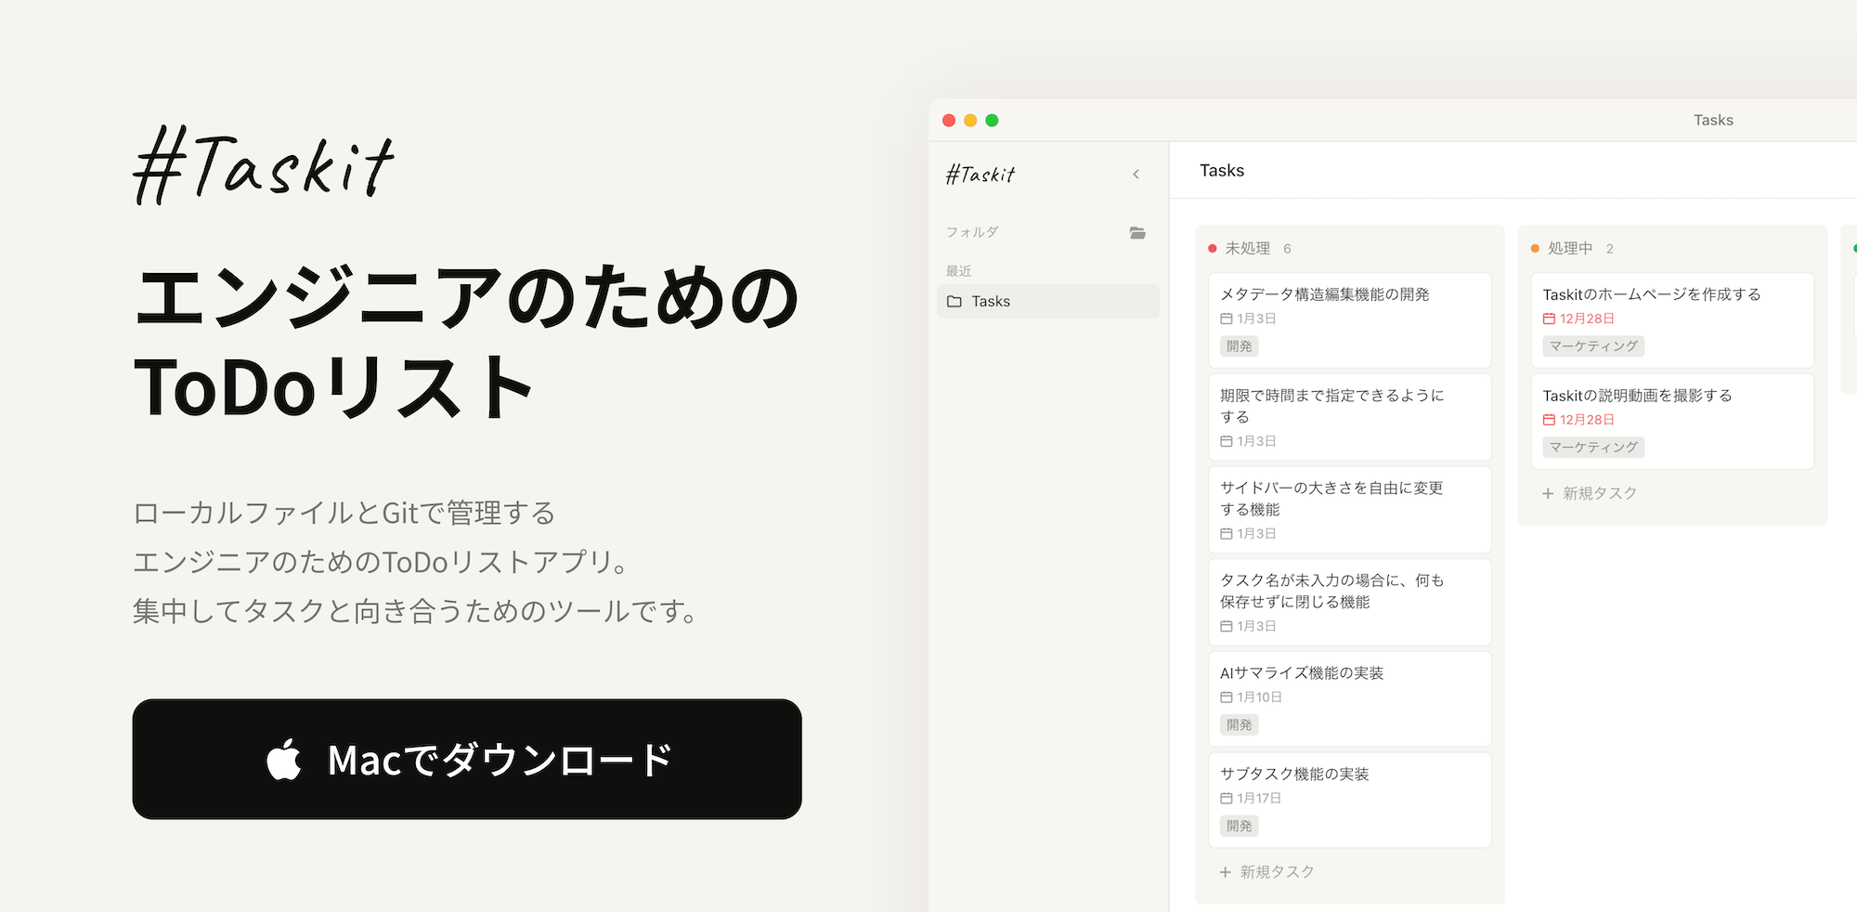Click the open folder icon beside フォルダ

point(1137,232)
